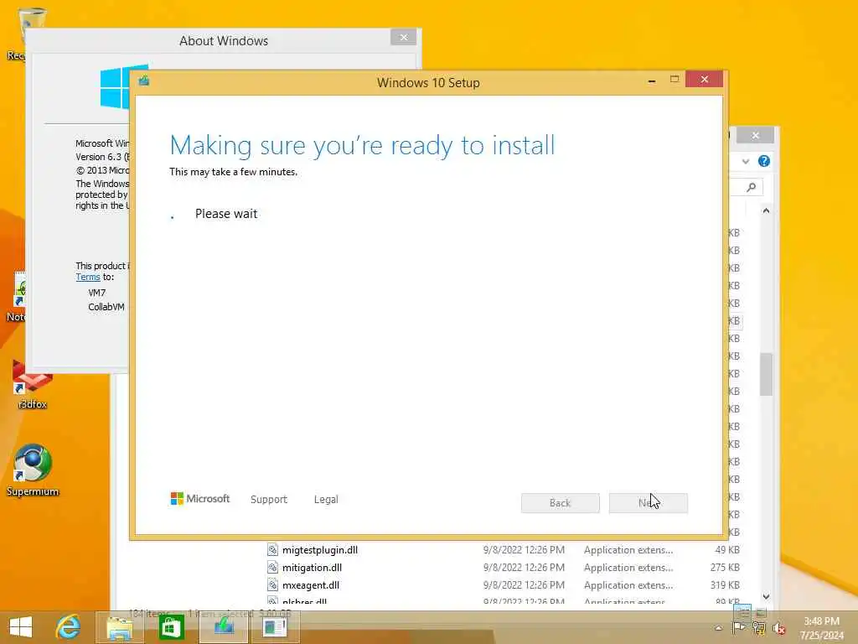Click the 49 KB size cell
The image size is (858, 644).
point(727,550)
